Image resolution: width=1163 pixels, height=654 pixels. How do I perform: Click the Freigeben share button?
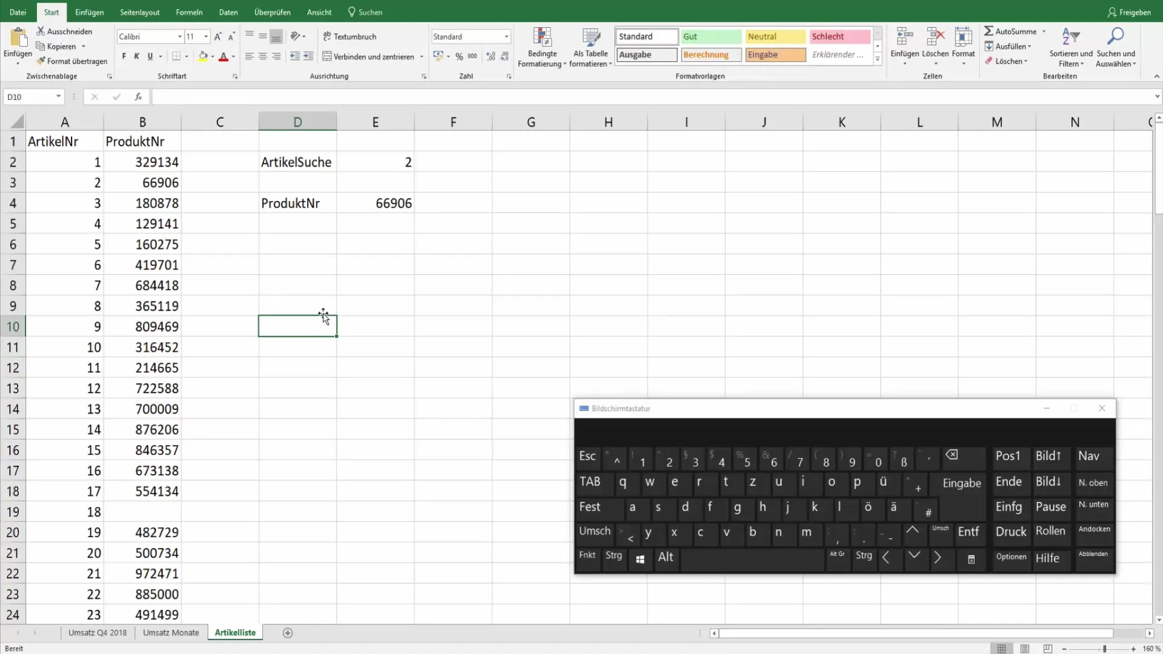(x=1129, y=12)
